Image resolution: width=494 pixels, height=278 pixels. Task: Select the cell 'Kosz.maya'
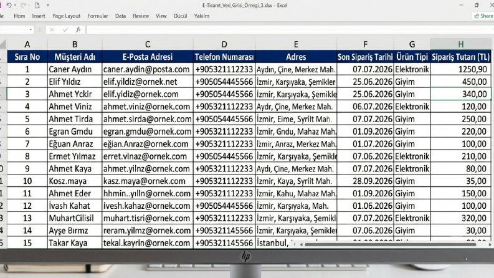(75, 181)
